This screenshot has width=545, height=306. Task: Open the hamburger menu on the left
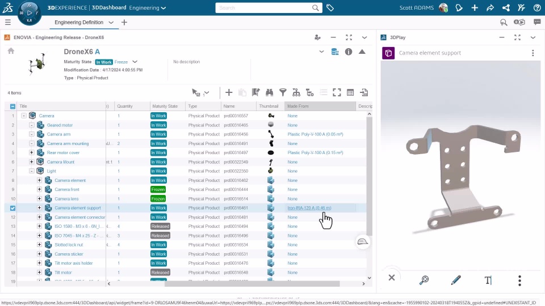7,23
